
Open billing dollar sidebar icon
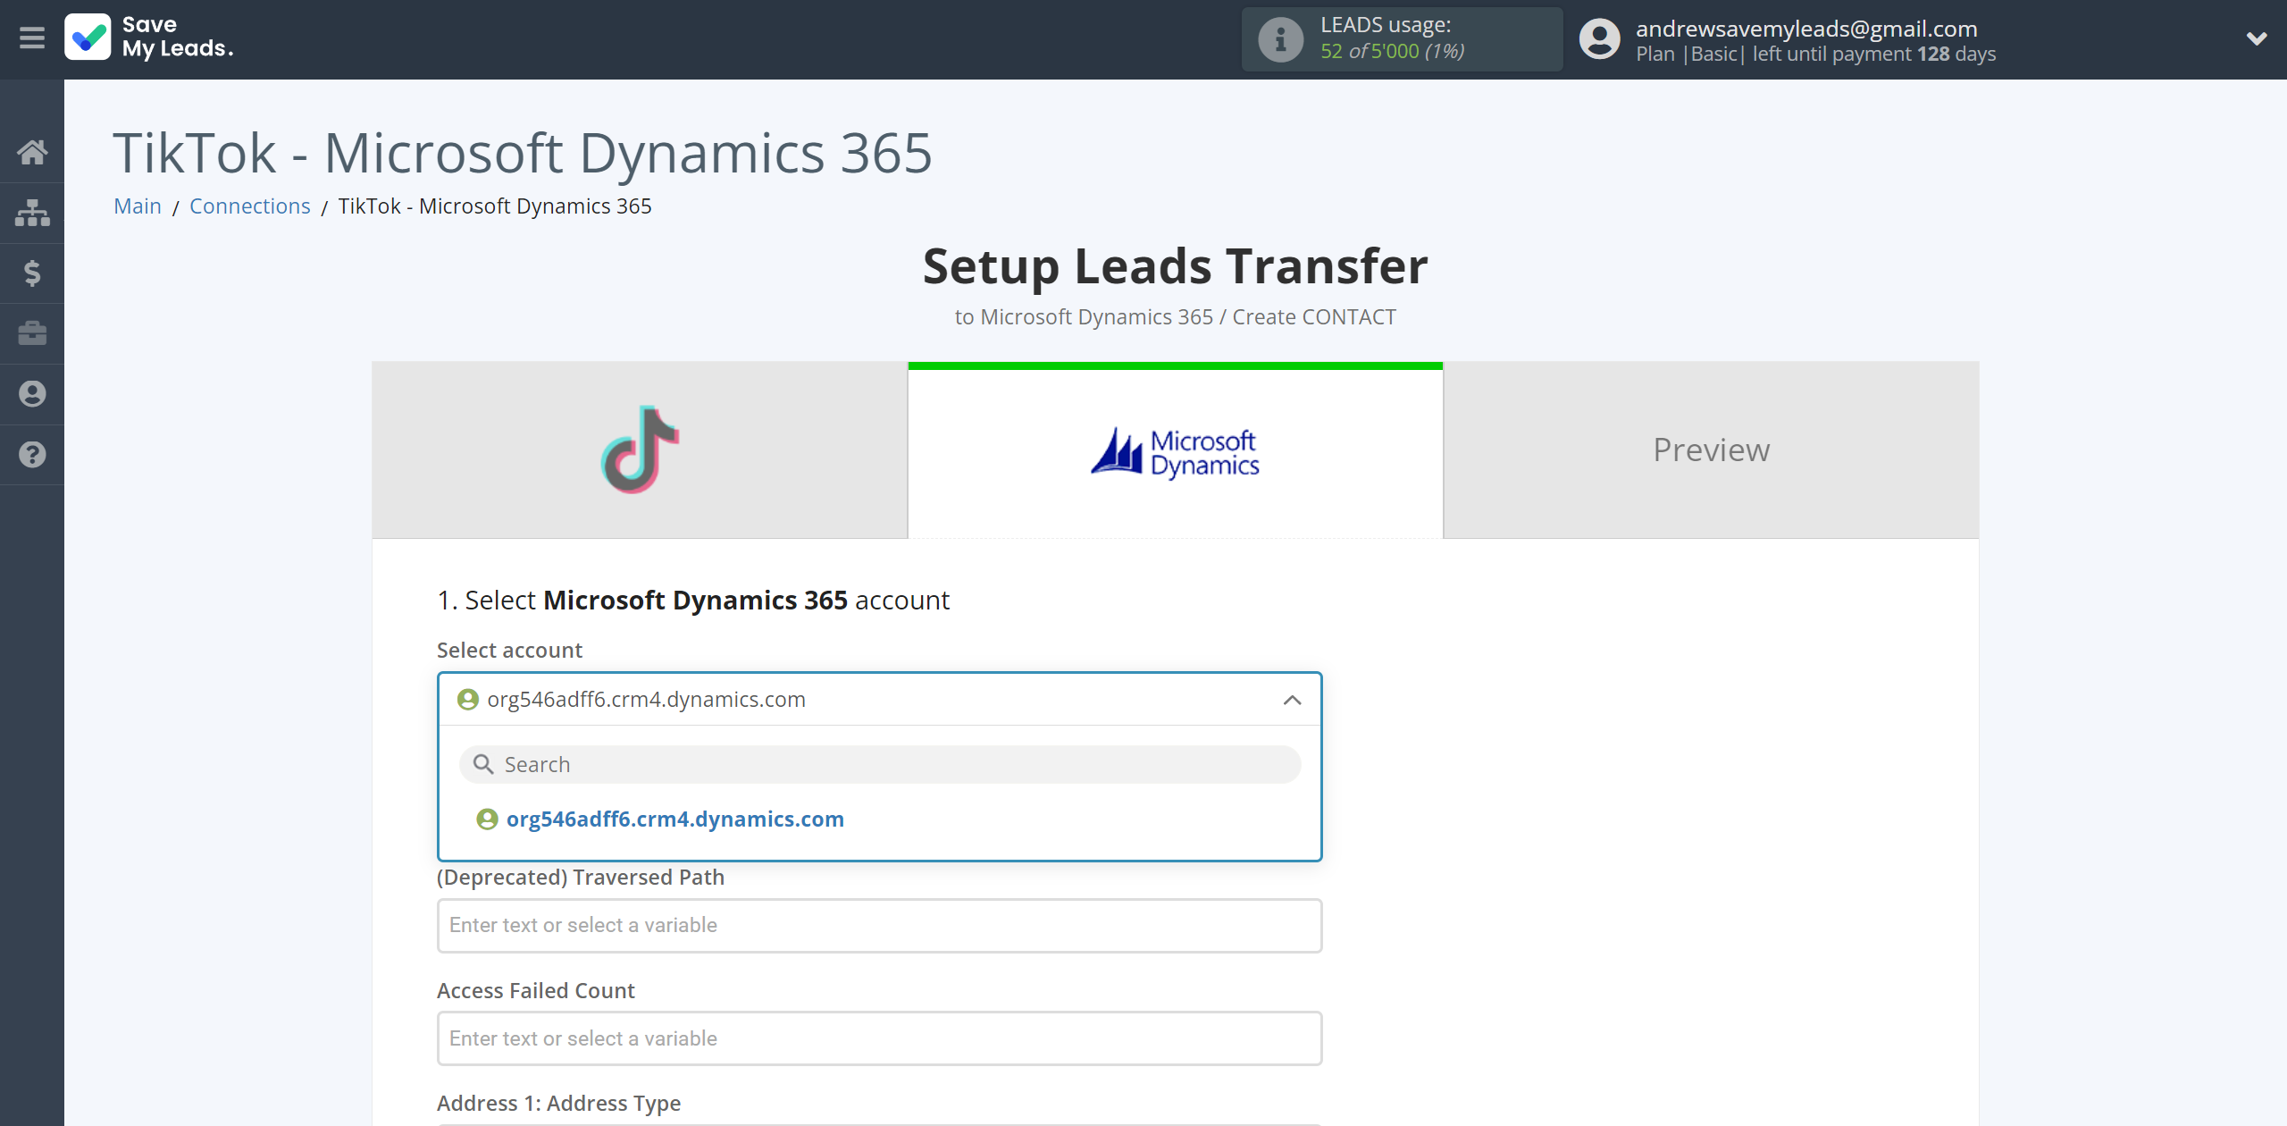tap(32, 273)
